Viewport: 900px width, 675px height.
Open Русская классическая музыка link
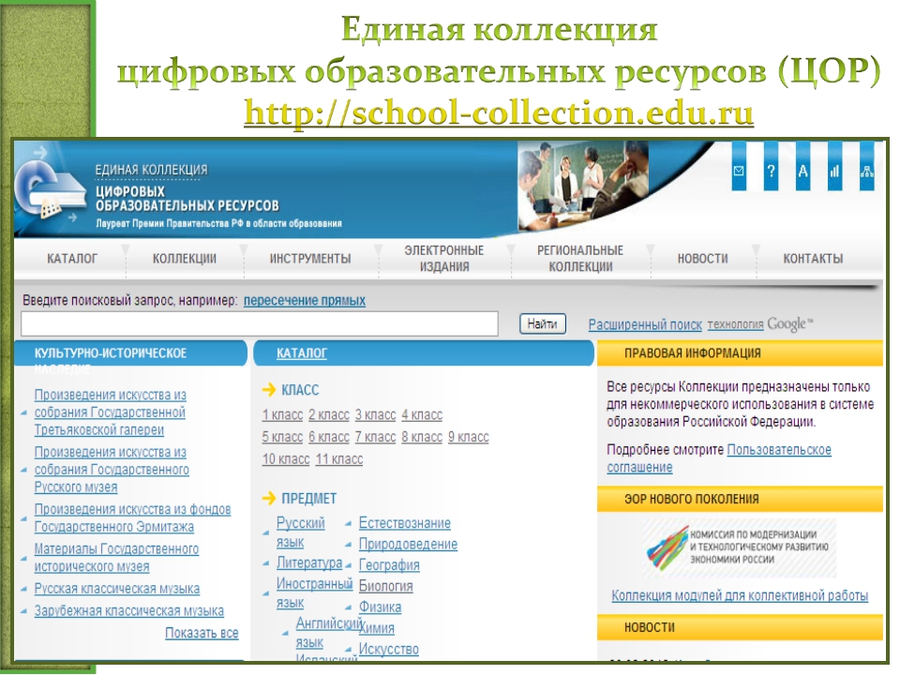click(117, 589)
